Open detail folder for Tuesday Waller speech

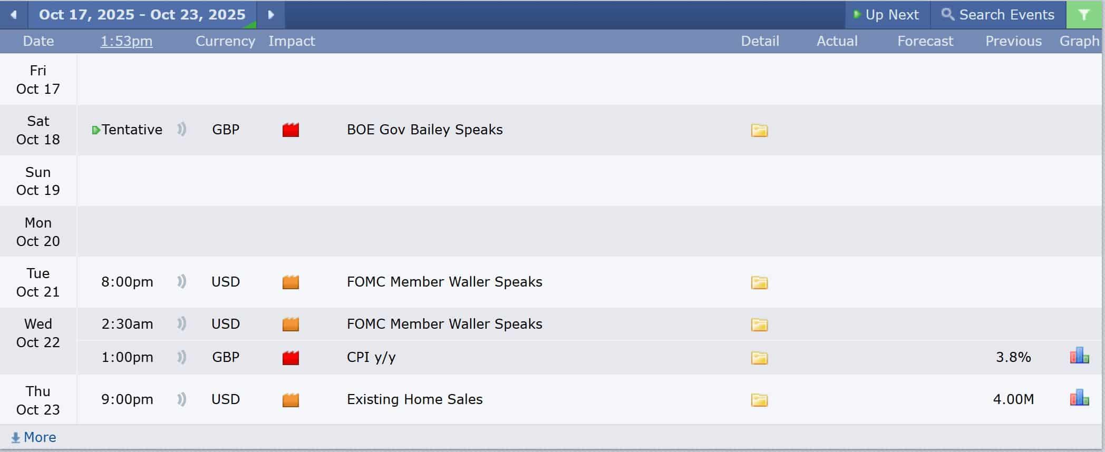click(759, 282)
